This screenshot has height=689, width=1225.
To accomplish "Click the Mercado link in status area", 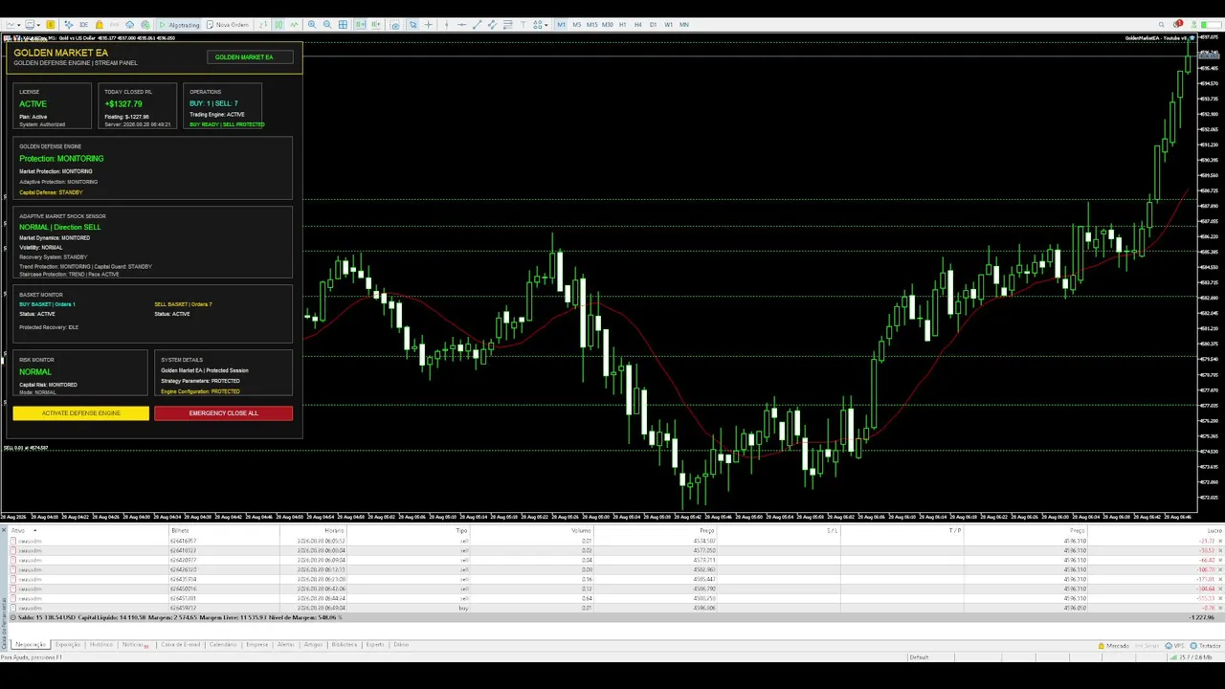I will [1113, 646].
